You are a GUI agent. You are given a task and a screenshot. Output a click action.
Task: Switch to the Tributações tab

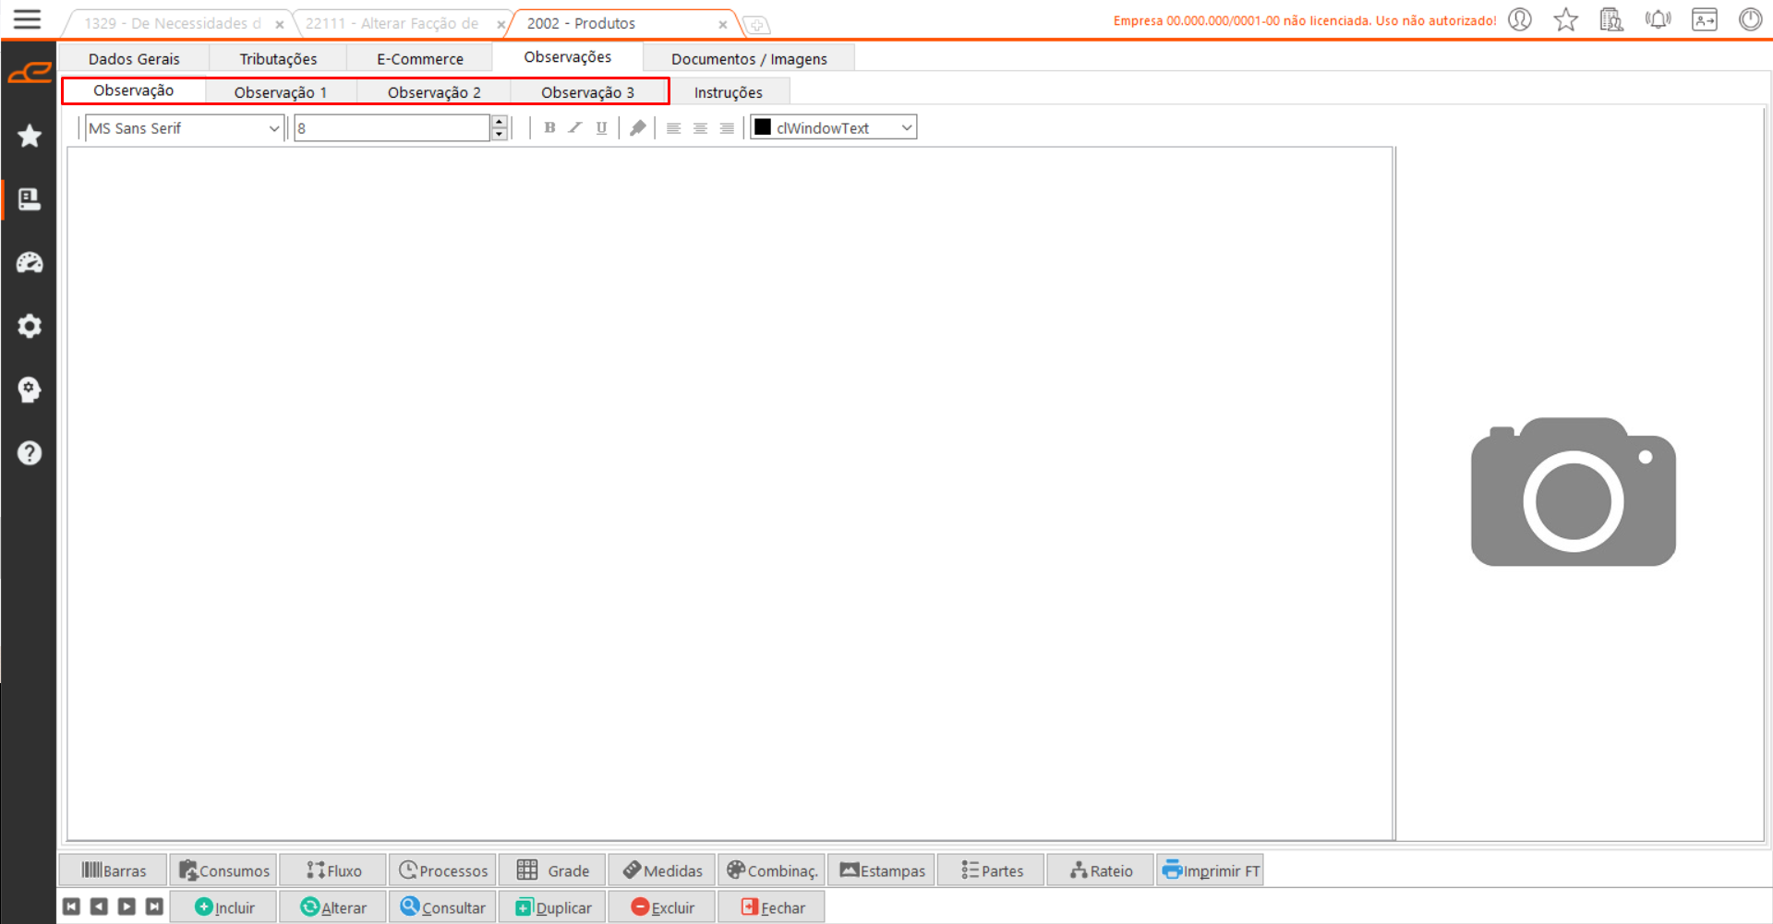point(278,59)
